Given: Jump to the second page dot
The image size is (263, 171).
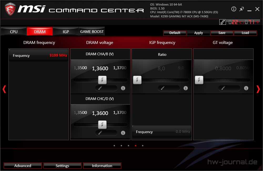Looking at the screenshot, I should 121,146.
